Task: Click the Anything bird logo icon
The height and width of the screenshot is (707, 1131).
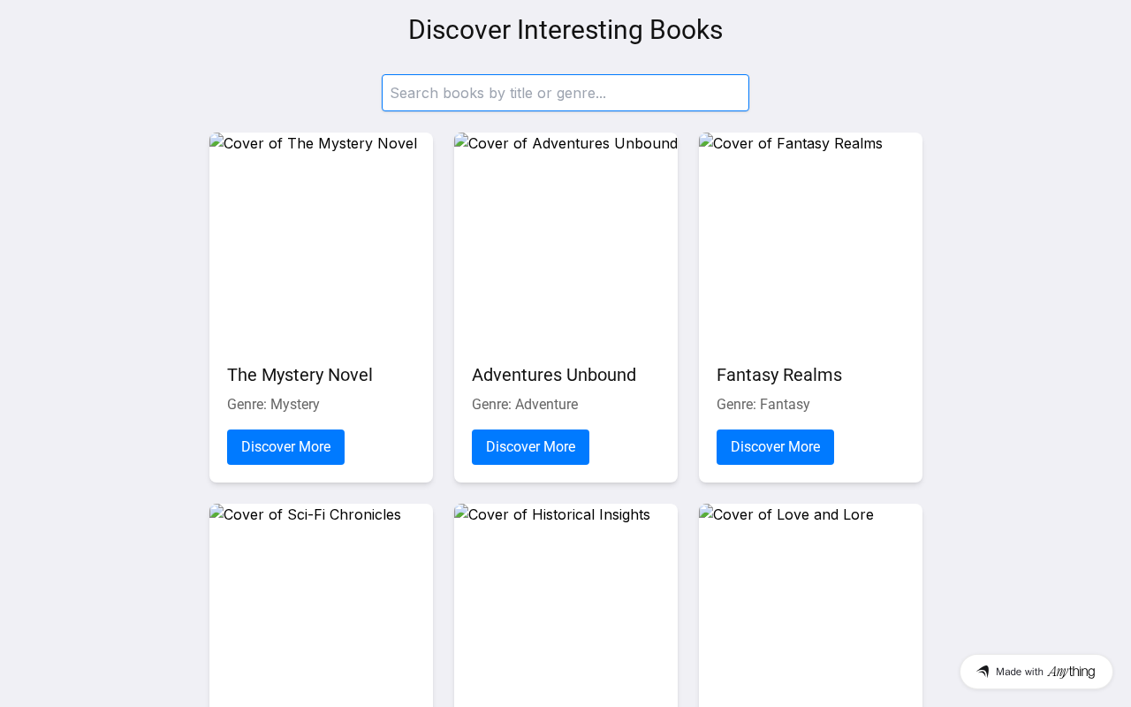Action: pyautogui.click(x=983, y=672)
